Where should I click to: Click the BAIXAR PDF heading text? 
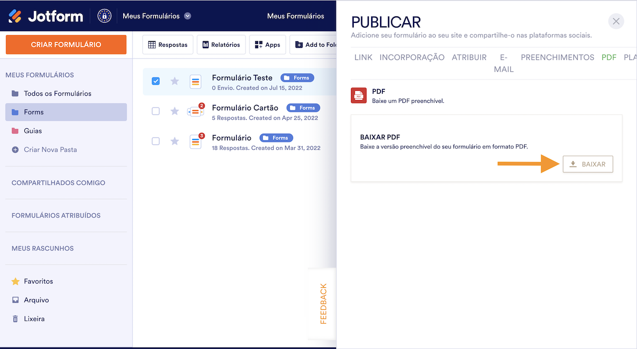pyautogui.click(x=380, y=138)
